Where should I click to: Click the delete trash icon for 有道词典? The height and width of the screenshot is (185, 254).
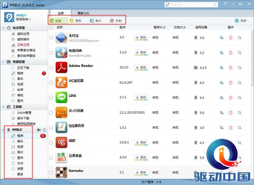pos(231,53)
